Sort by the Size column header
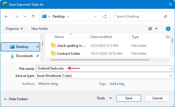This screenshot has width=175, height=107. click(x=168, y=37)
